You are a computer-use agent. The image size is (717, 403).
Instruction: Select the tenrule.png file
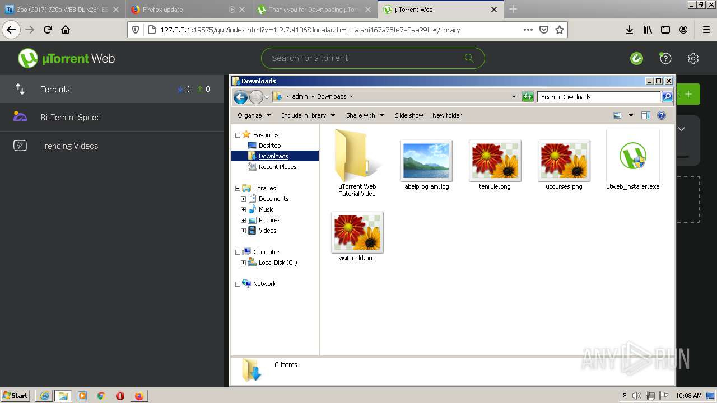(495, 164)
